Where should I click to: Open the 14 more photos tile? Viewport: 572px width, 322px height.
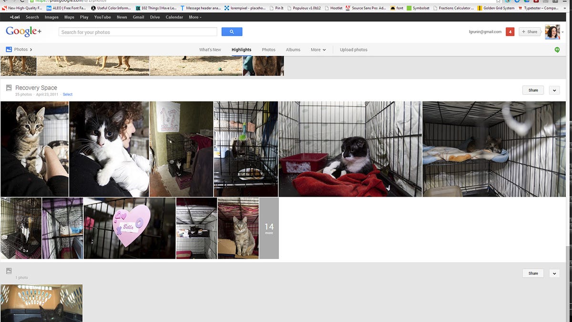click(269, 229)
